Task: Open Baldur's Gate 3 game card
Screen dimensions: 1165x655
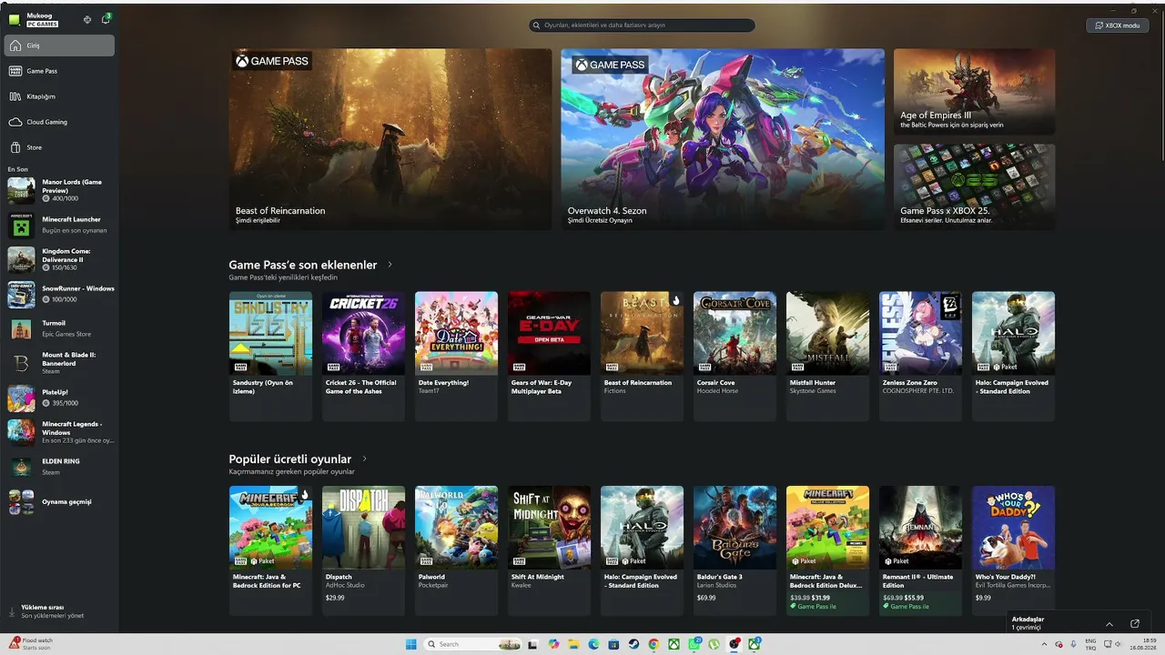Action: click(x=734, y=550)
